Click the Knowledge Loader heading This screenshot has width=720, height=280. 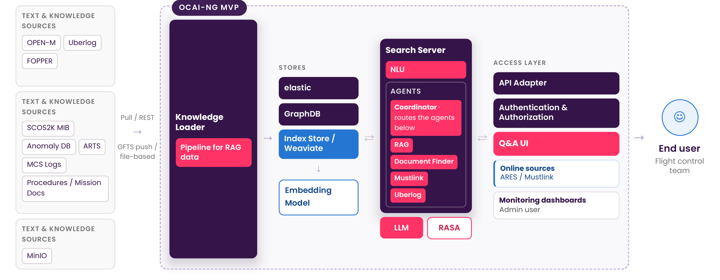coord(199,122)
